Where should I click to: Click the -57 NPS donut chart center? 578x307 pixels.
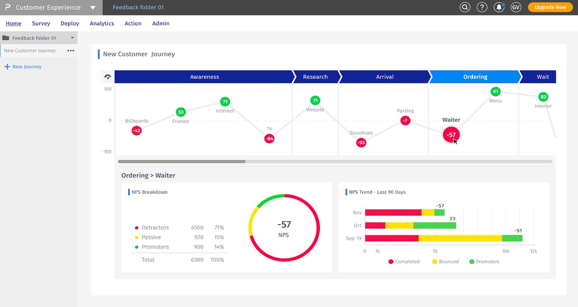284,229
